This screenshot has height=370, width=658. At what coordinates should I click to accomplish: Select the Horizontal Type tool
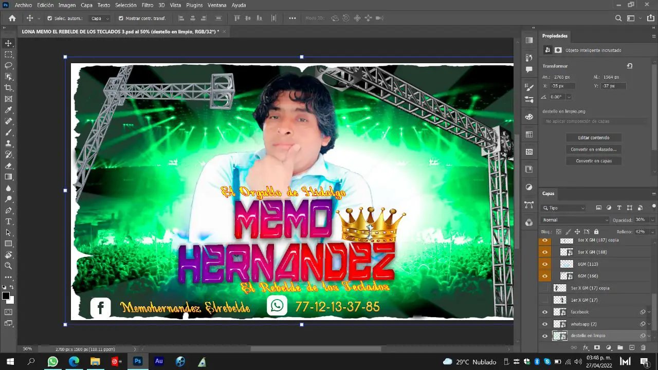9,221
